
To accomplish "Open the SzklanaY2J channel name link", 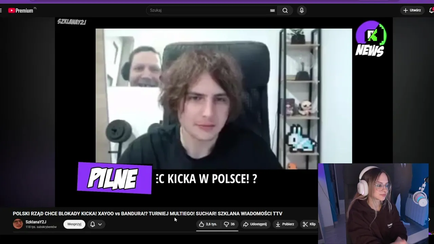I will (x=36, y=222).
